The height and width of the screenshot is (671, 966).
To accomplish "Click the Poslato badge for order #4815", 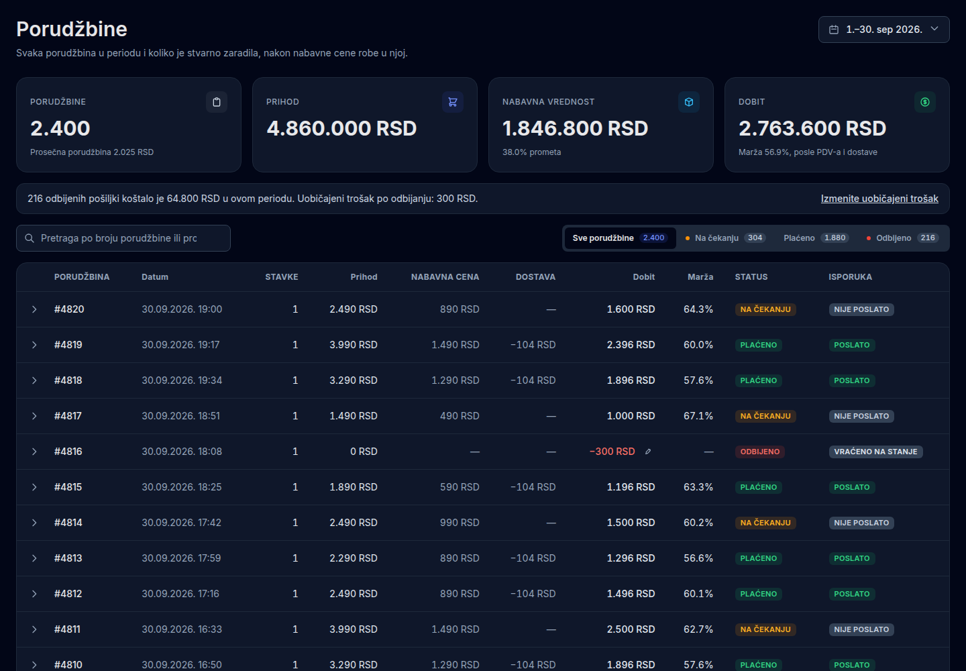I will (852, 487).
